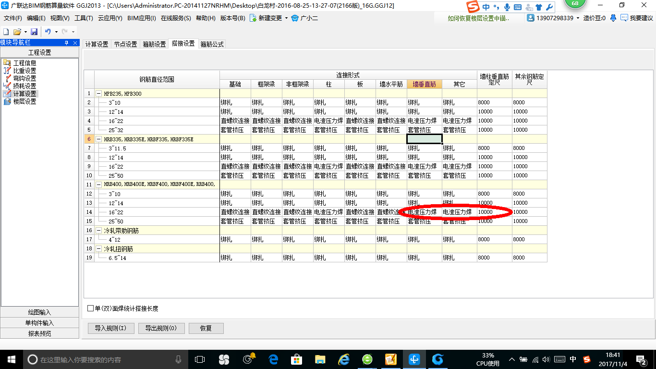The image size is (656, 369).
Task: Switch to 箍筋设置 tab
Action: click(x=154, y=44)
